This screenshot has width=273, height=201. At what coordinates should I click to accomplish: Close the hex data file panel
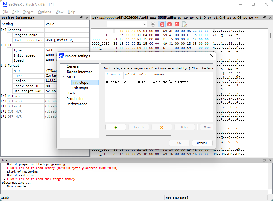click(x=270, y=18)
